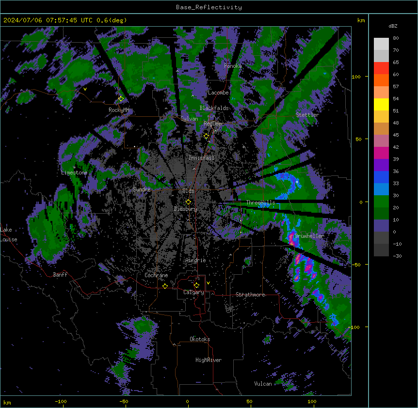
Task: Select the magenta 39-42 dBZ legend swatch
Action: tap(381, 153)
